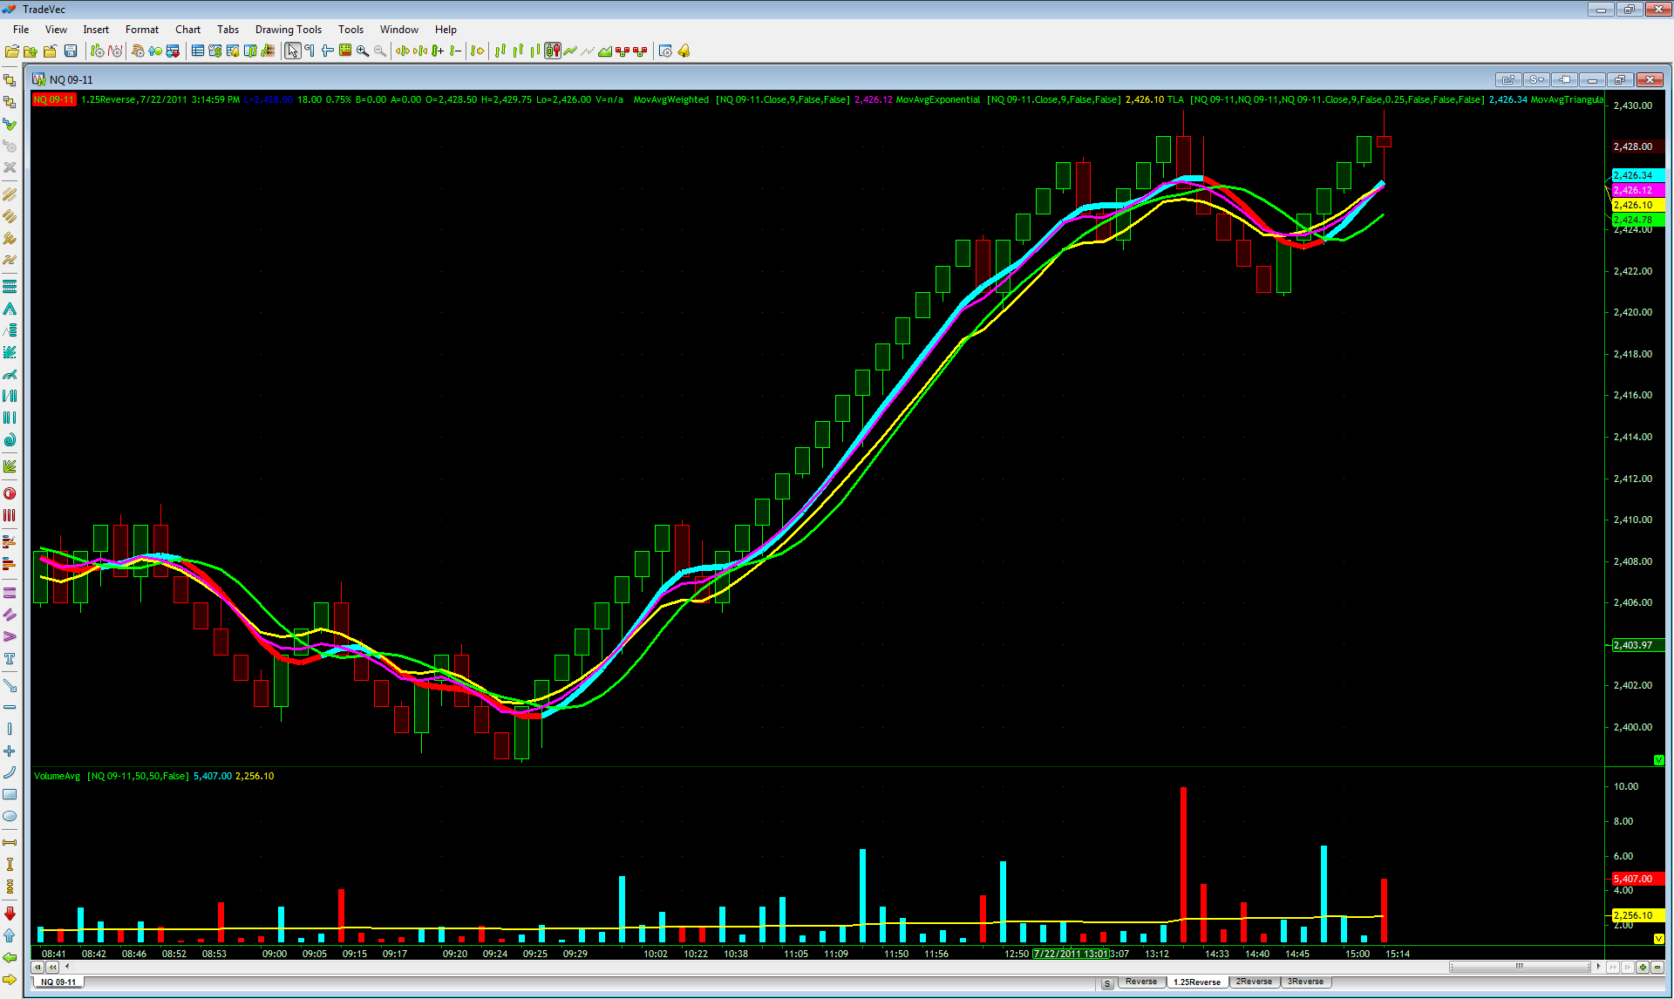Viewport: 1674px width, 999px height.
Task: Select the rectangle drawing tool
Action: (x=10, y=794)
